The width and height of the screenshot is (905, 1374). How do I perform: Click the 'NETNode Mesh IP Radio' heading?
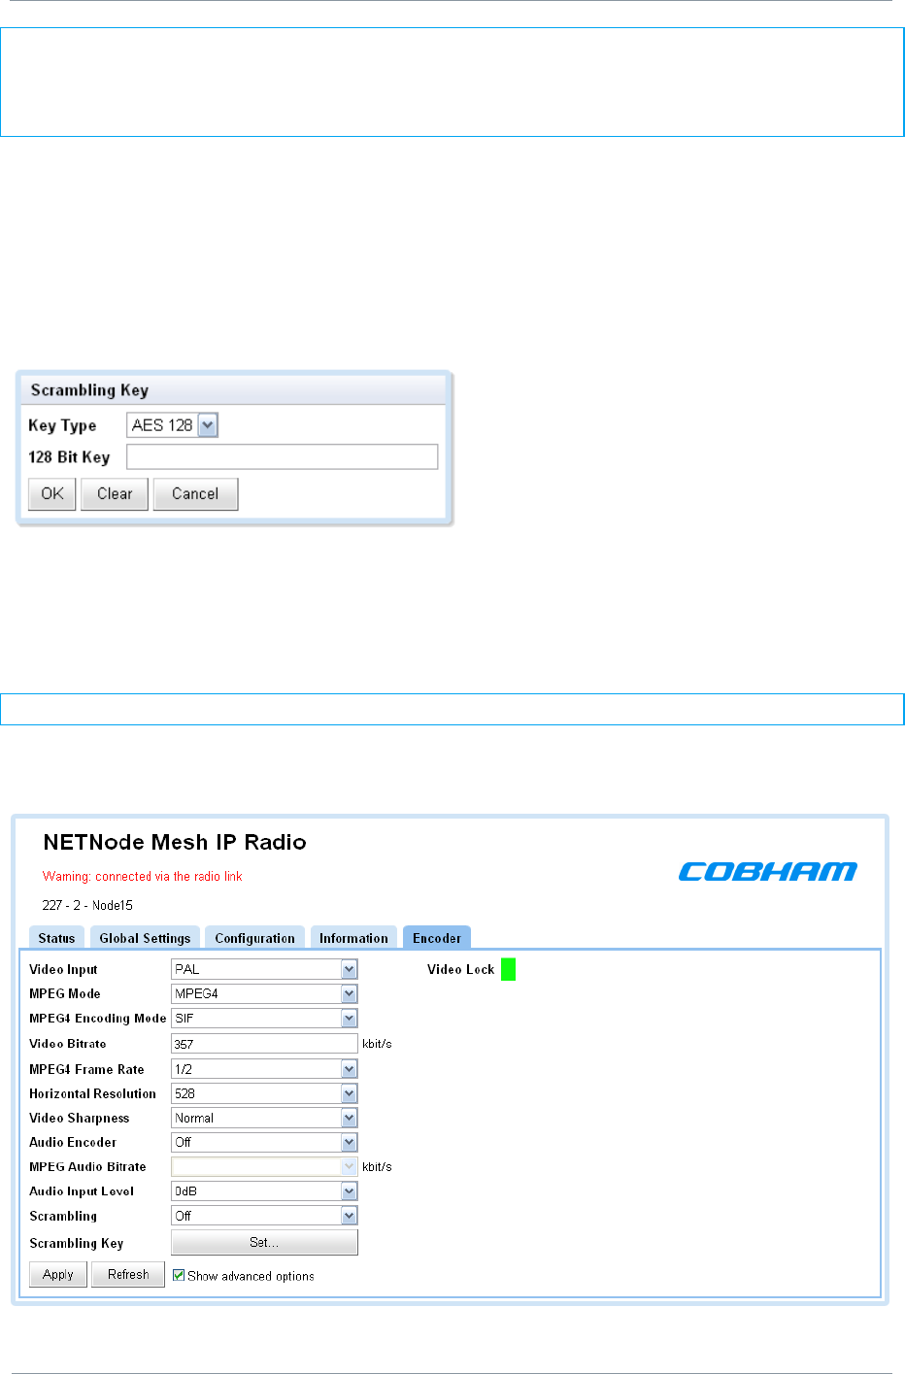[175, 842]
